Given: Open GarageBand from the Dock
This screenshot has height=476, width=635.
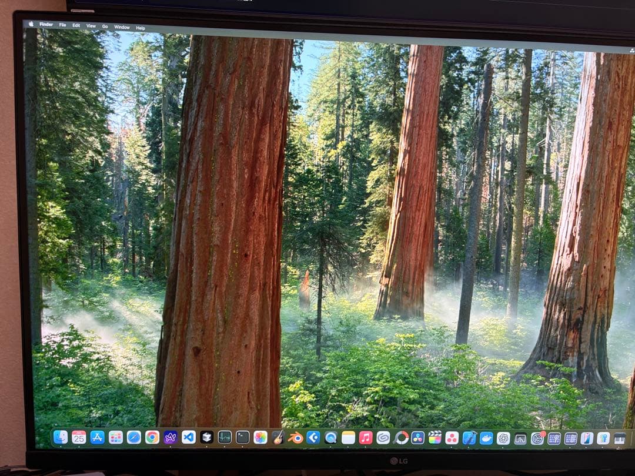Looking at the screenshot, I should pyautogui.click(x=278, y=438).
